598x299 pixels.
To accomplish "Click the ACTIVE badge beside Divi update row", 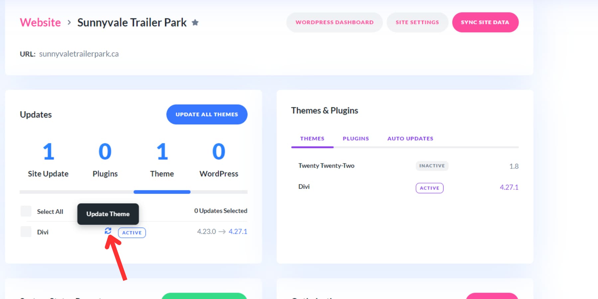I will coord(132,233).
